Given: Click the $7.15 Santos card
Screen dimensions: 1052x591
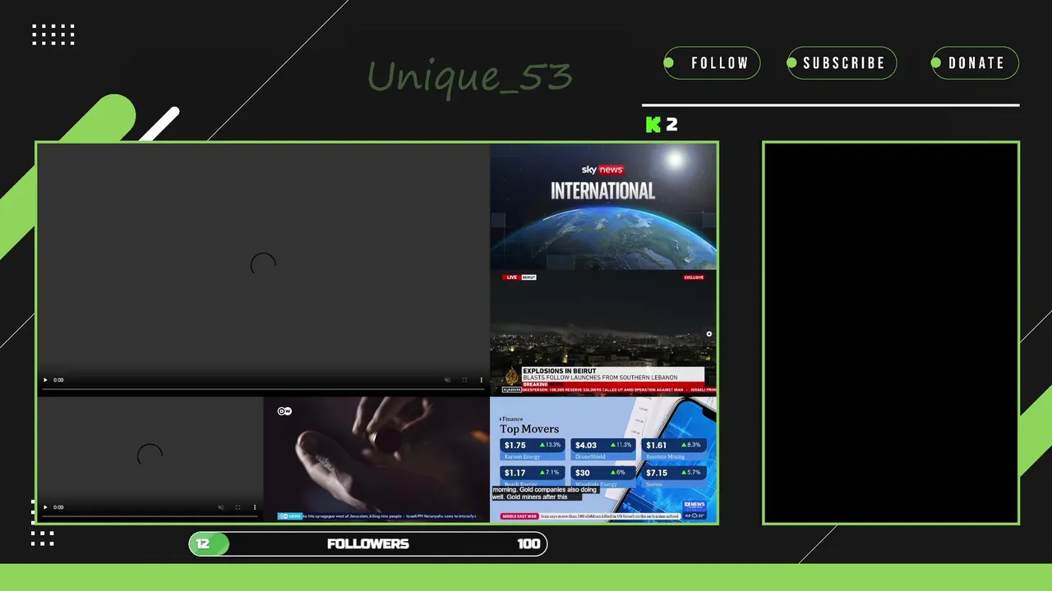Looking at the screenshot, I should (x=674, y=476).
